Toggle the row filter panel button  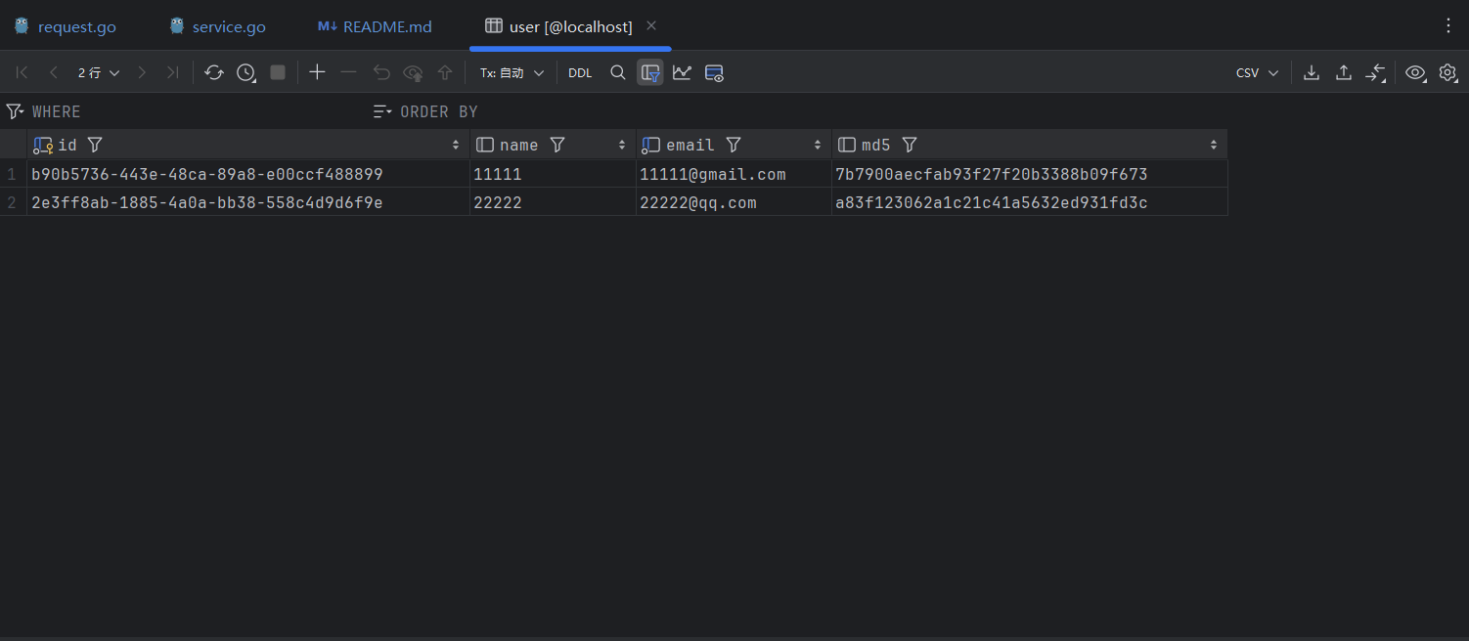[x=650, y=72]
